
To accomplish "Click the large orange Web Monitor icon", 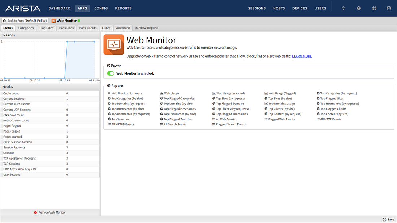I will (x=114, y=45).
